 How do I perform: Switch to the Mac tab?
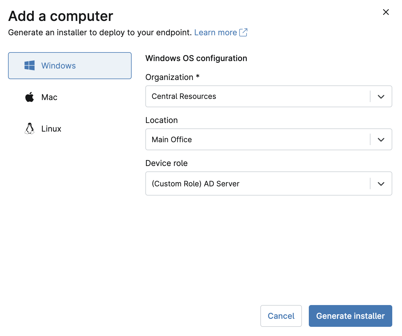49,97
